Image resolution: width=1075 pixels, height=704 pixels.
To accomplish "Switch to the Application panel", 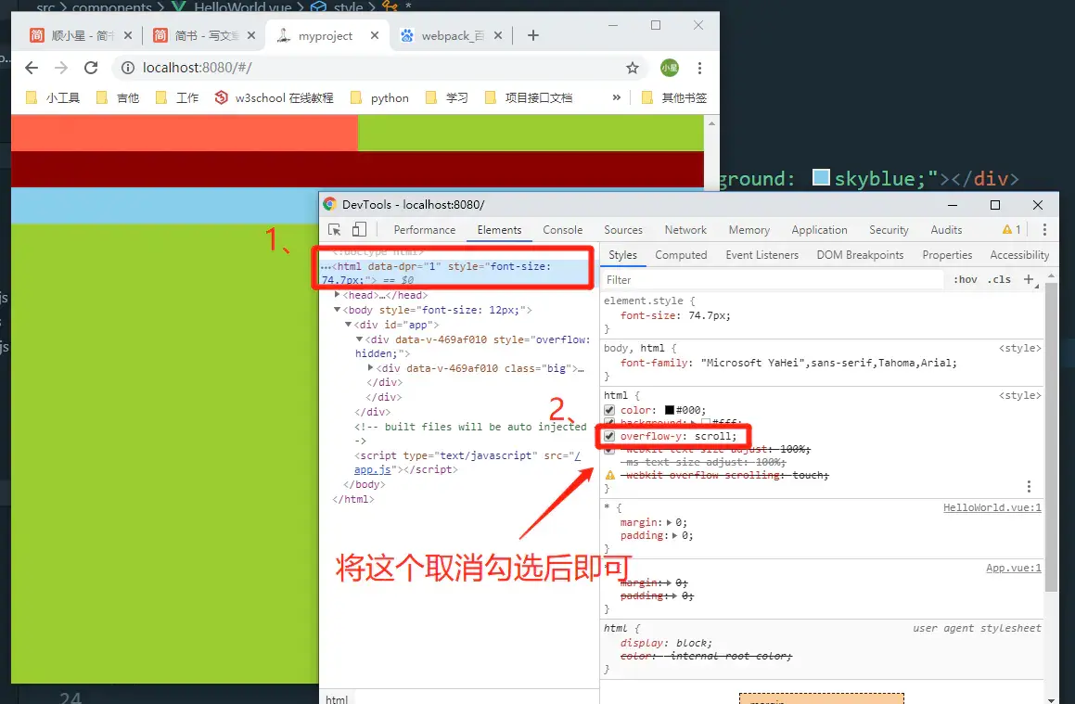I will [x=819, y=230].
